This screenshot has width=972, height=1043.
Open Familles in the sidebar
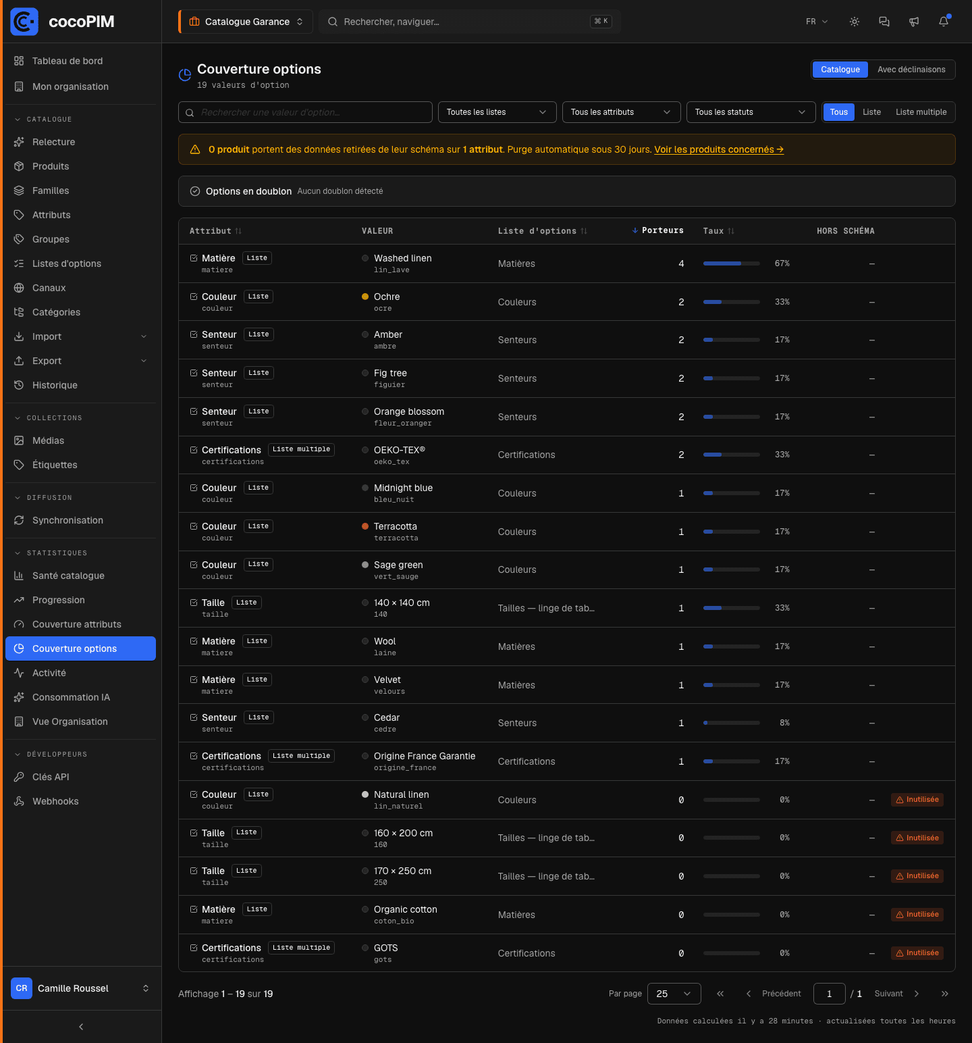pyautogui.click(x=80, y=190)
